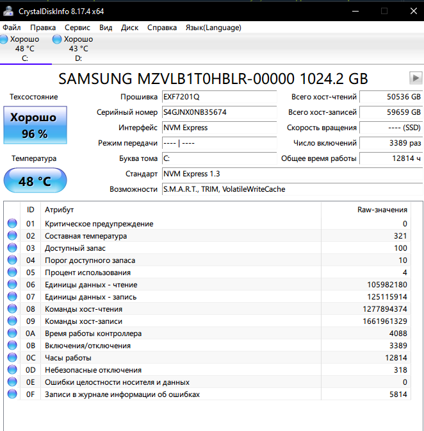Click the Стандарт field NVM Express 1.3
This screenshot has width=424, height=431.
292,174
